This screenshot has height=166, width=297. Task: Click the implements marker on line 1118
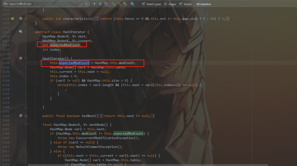[13, 18]
